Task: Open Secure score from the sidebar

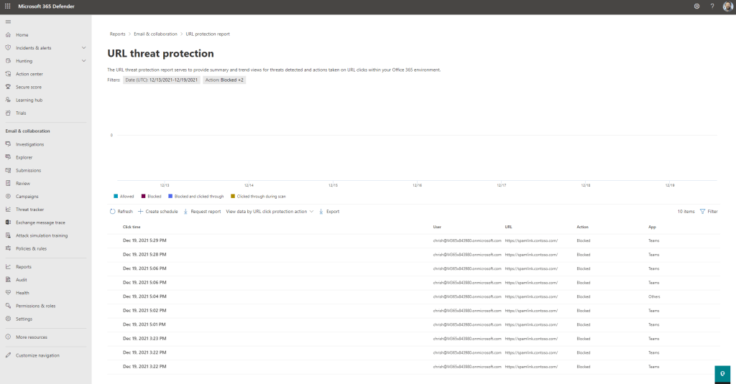Action: 28,87
